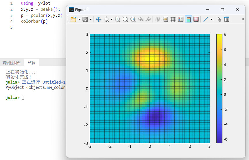This screenshot has height=160, width=249.
Task: Switch to the 调试控制台 tab
Action: 12,63
